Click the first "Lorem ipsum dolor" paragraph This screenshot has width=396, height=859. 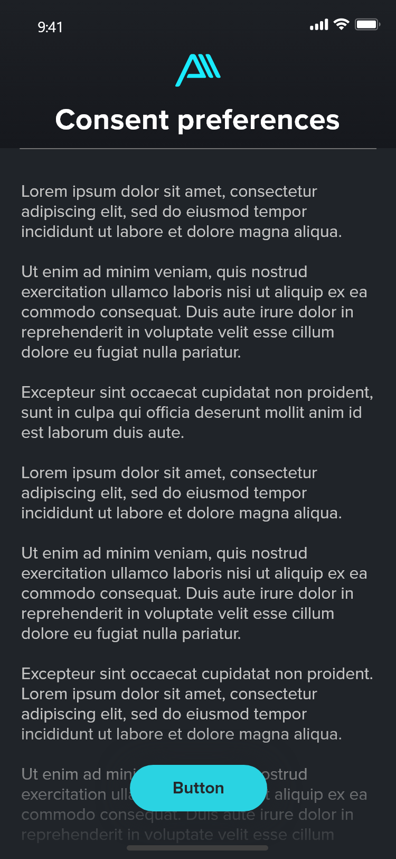point(181,212)
